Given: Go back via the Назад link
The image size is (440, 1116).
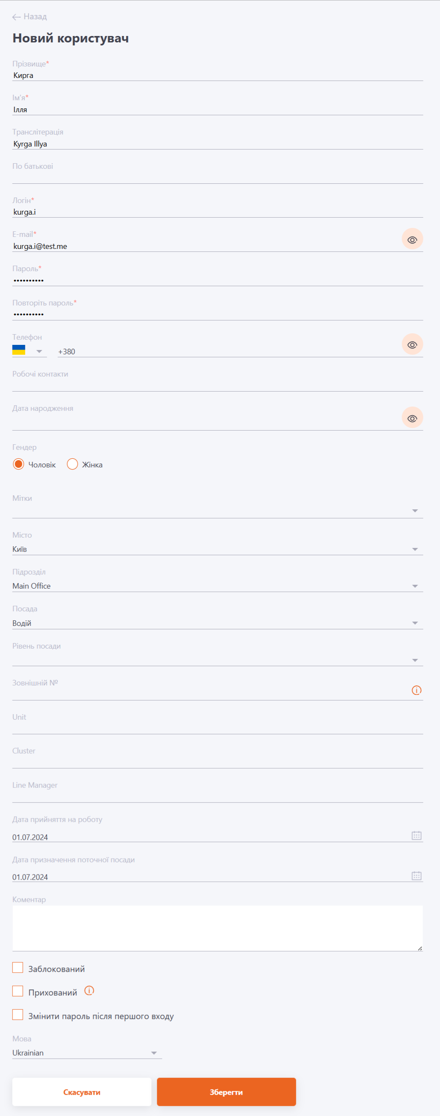Looking at the screenshot, I should click(30, 17).
